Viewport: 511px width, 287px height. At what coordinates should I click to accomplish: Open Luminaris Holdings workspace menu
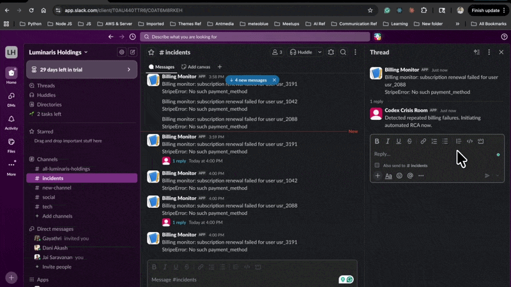coord(58,52)
